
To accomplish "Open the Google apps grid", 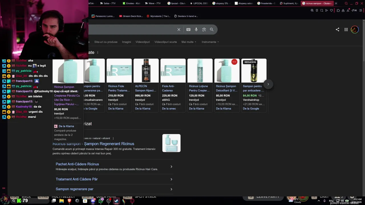I will [346, 30].
